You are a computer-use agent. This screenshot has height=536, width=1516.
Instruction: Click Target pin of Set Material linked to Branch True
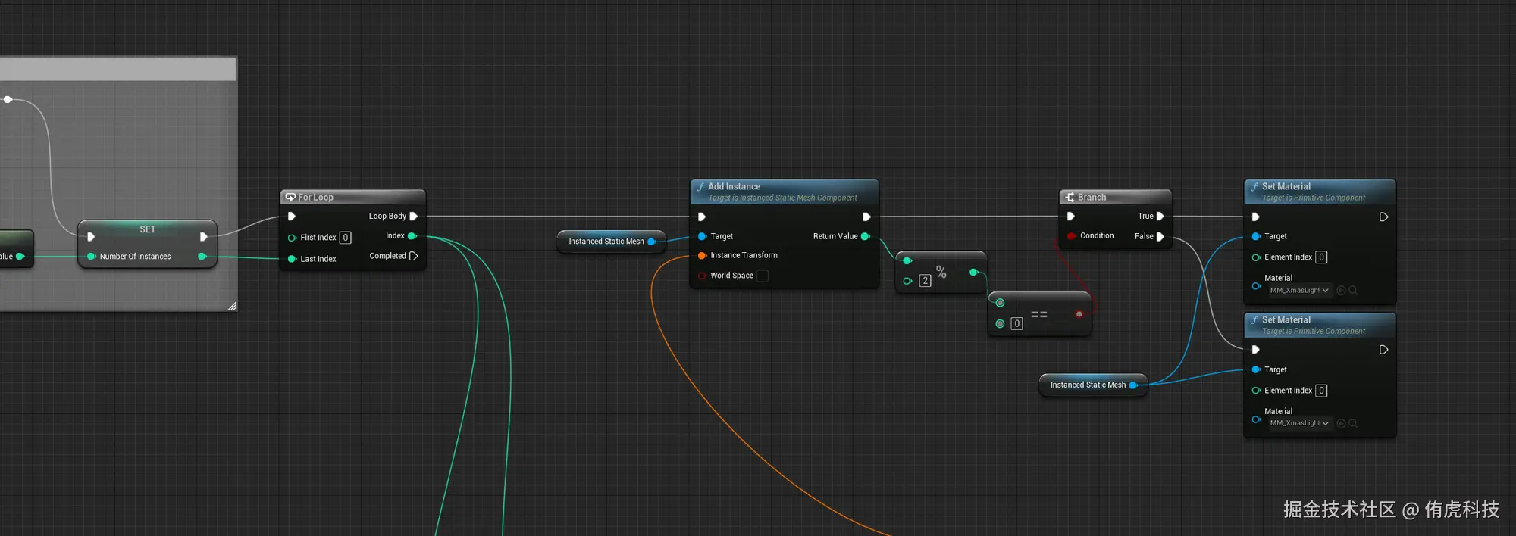pyautogui.click(x=1256, y=236)
